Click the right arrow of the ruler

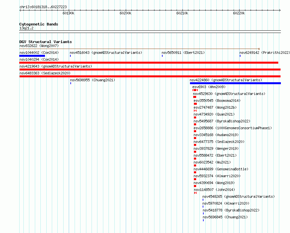pos(280,10)
